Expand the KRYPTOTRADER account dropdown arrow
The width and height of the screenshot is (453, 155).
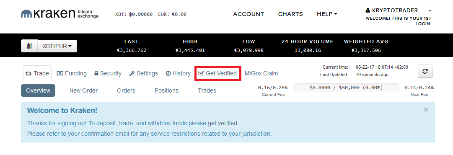point(430,10)
